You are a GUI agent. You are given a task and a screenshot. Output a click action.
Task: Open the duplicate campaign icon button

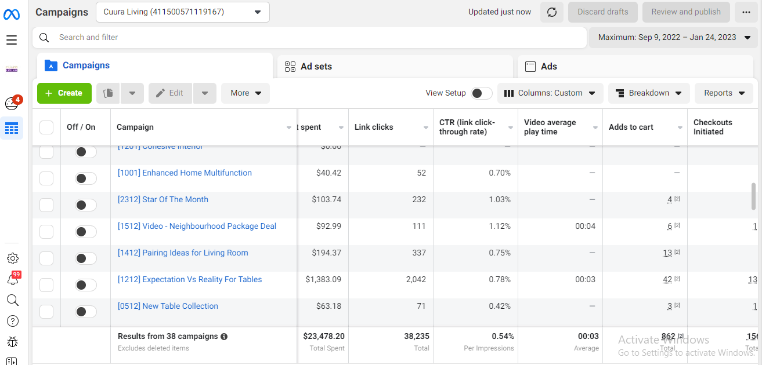point(108,93)
